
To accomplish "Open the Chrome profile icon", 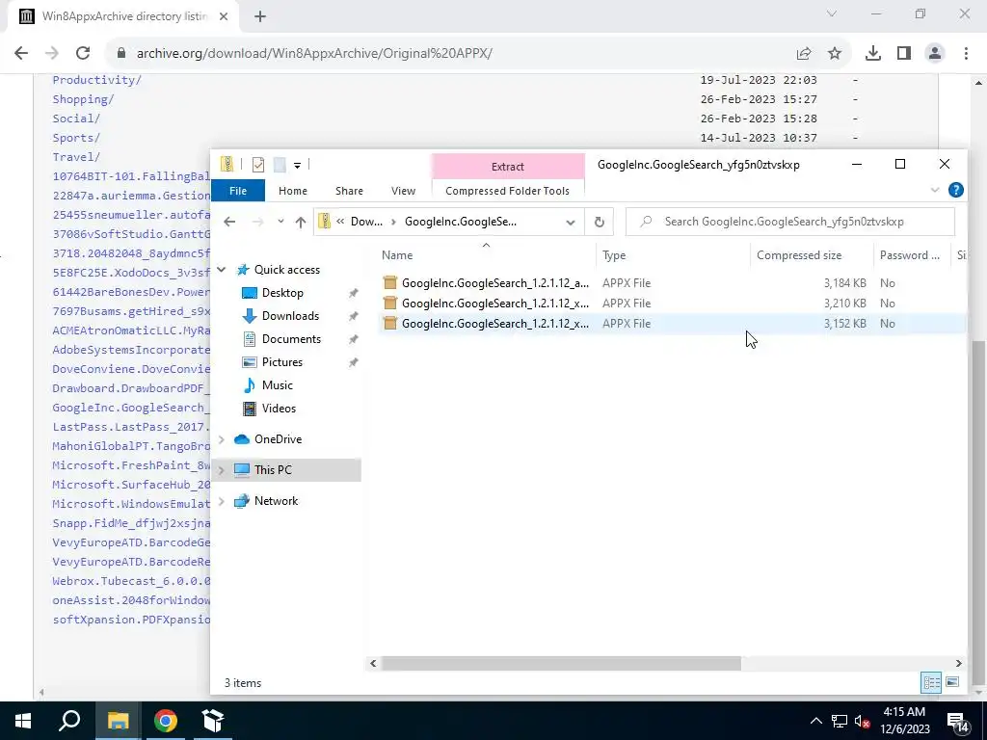I will click(x=935, y=54).
